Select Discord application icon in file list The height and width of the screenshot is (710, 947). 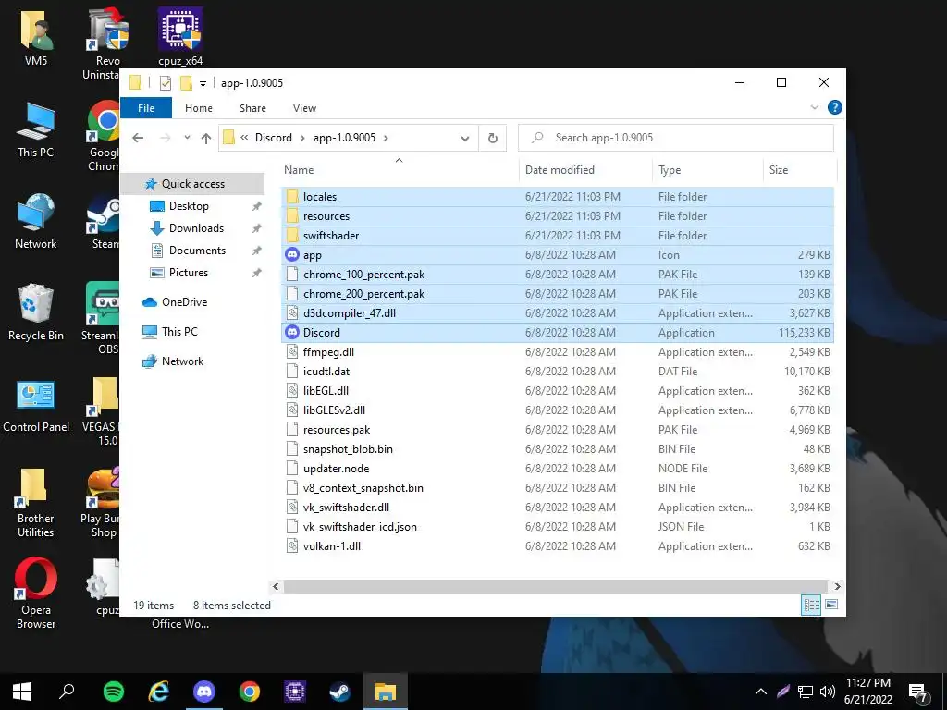pyautogui.click(x=292, y=332)
